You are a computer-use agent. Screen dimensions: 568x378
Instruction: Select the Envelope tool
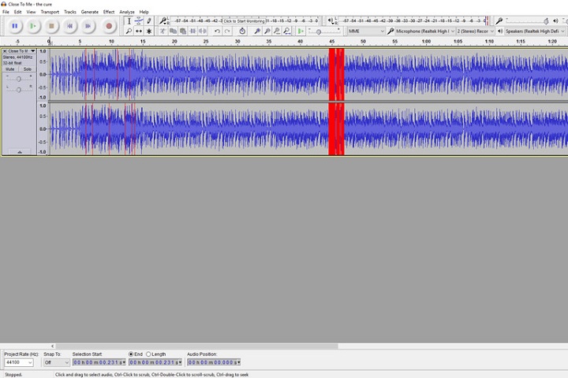pyautogui.click(x=139, y=21)
